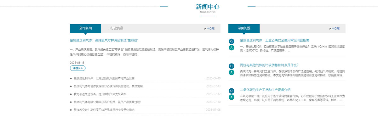Open news 以高品质氧气服务本地产业发展
The height and width of the screenshot is (122, 378).
[x=104, y=78]
